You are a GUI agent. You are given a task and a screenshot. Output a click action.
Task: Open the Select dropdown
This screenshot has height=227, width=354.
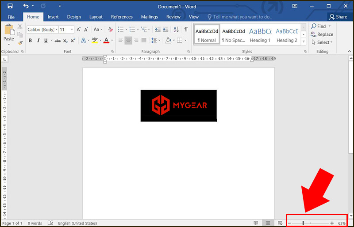click(322, 42)
